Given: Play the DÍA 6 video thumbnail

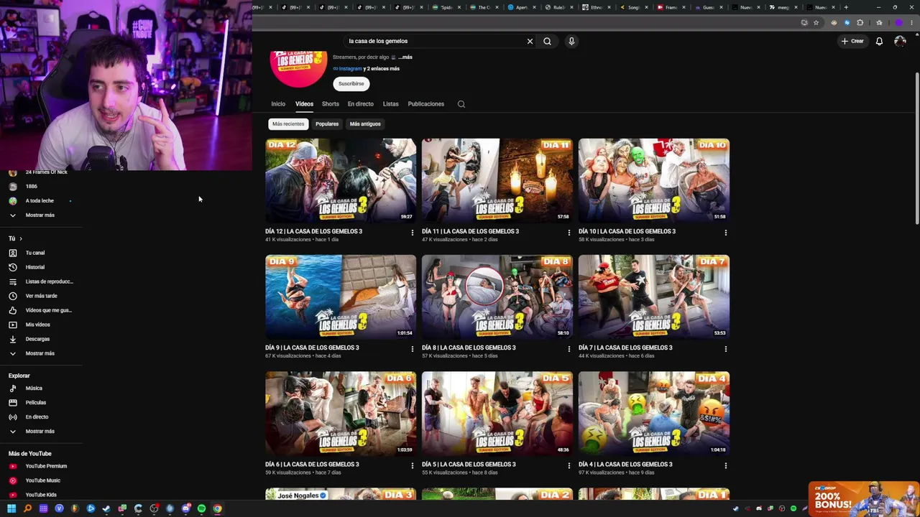Looking at the screenshot, I should [341, 413].
